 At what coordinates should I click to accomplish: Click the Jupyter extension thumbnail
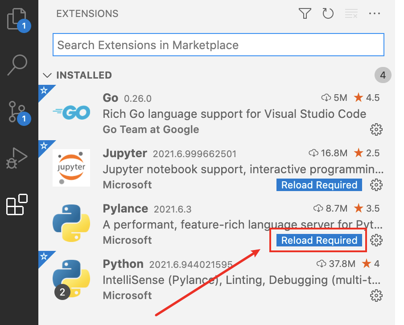tap(70, 168)
